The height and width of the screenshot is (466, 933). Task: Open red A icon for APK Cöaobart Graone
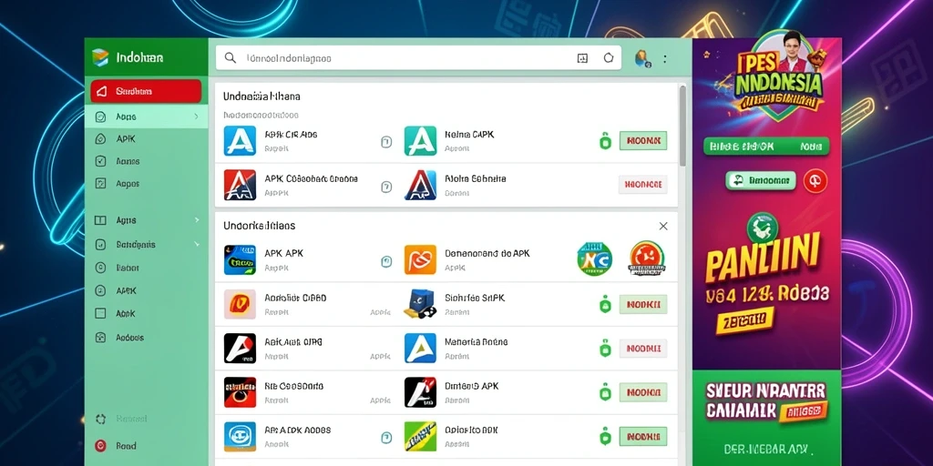240,185
